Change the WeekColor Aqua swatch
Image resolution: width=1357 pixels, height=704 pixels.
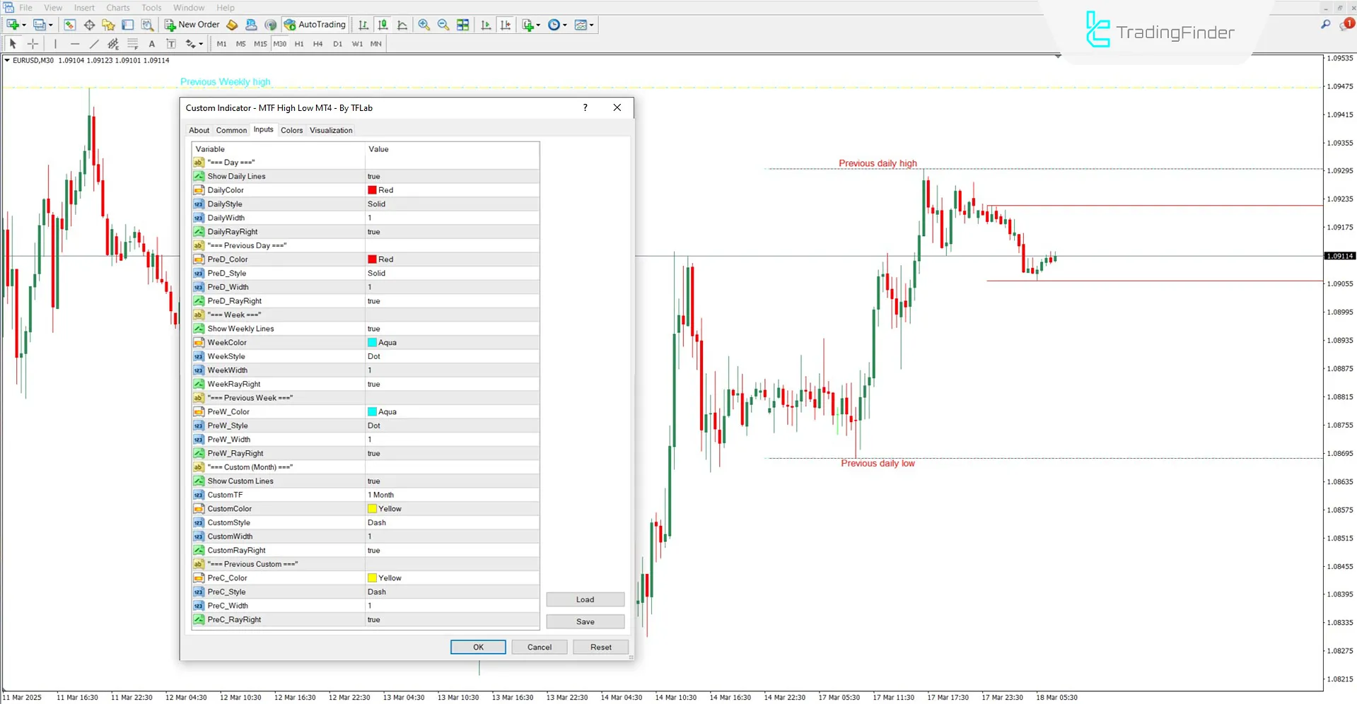372,342
